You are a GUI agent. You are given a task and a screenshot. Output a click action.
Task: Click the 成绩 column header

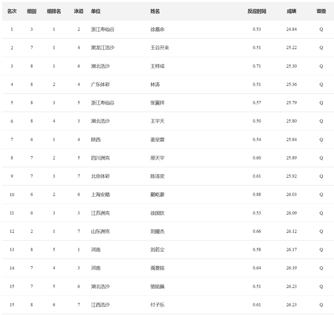[x=292, y=11]
